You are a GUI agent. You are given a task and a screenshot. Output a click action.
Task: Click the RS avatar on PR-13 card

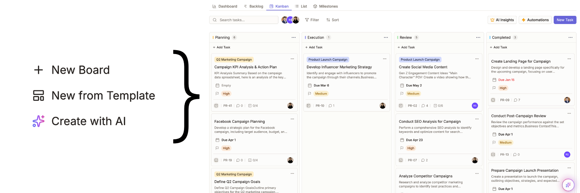[x=567, y=154]
